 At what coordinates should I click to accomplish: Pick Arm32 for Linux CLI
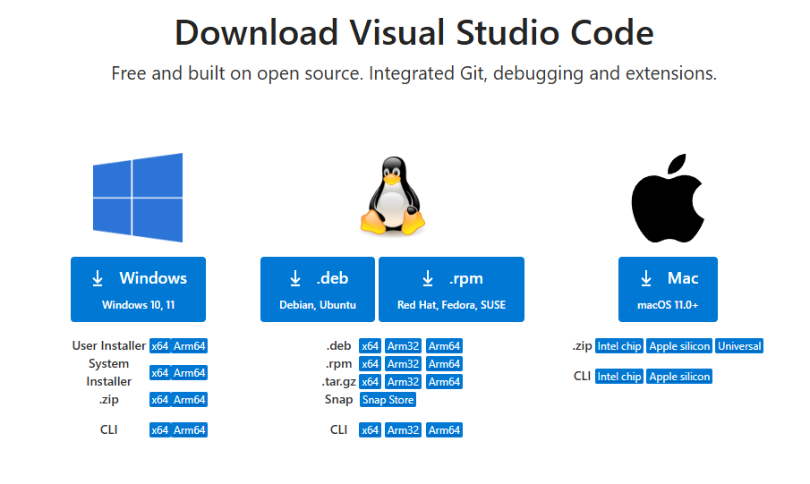(404, 430)
